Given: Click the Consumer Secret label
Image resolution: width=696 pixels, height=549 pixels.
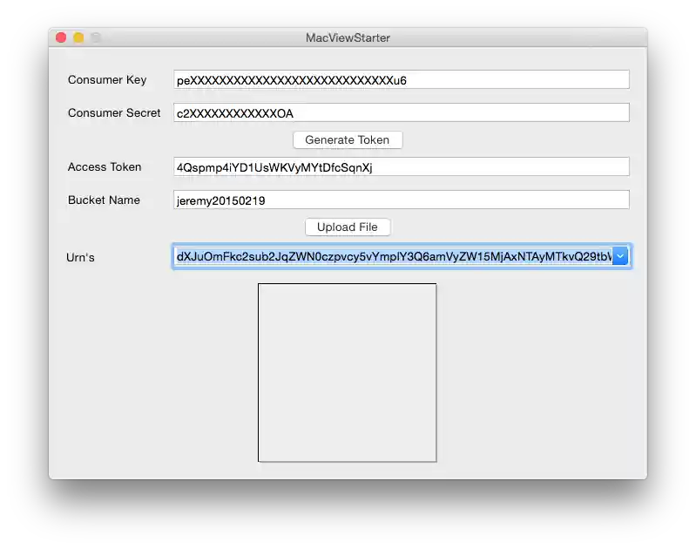Looking at the screenshot, I should [x=114, y=113].
